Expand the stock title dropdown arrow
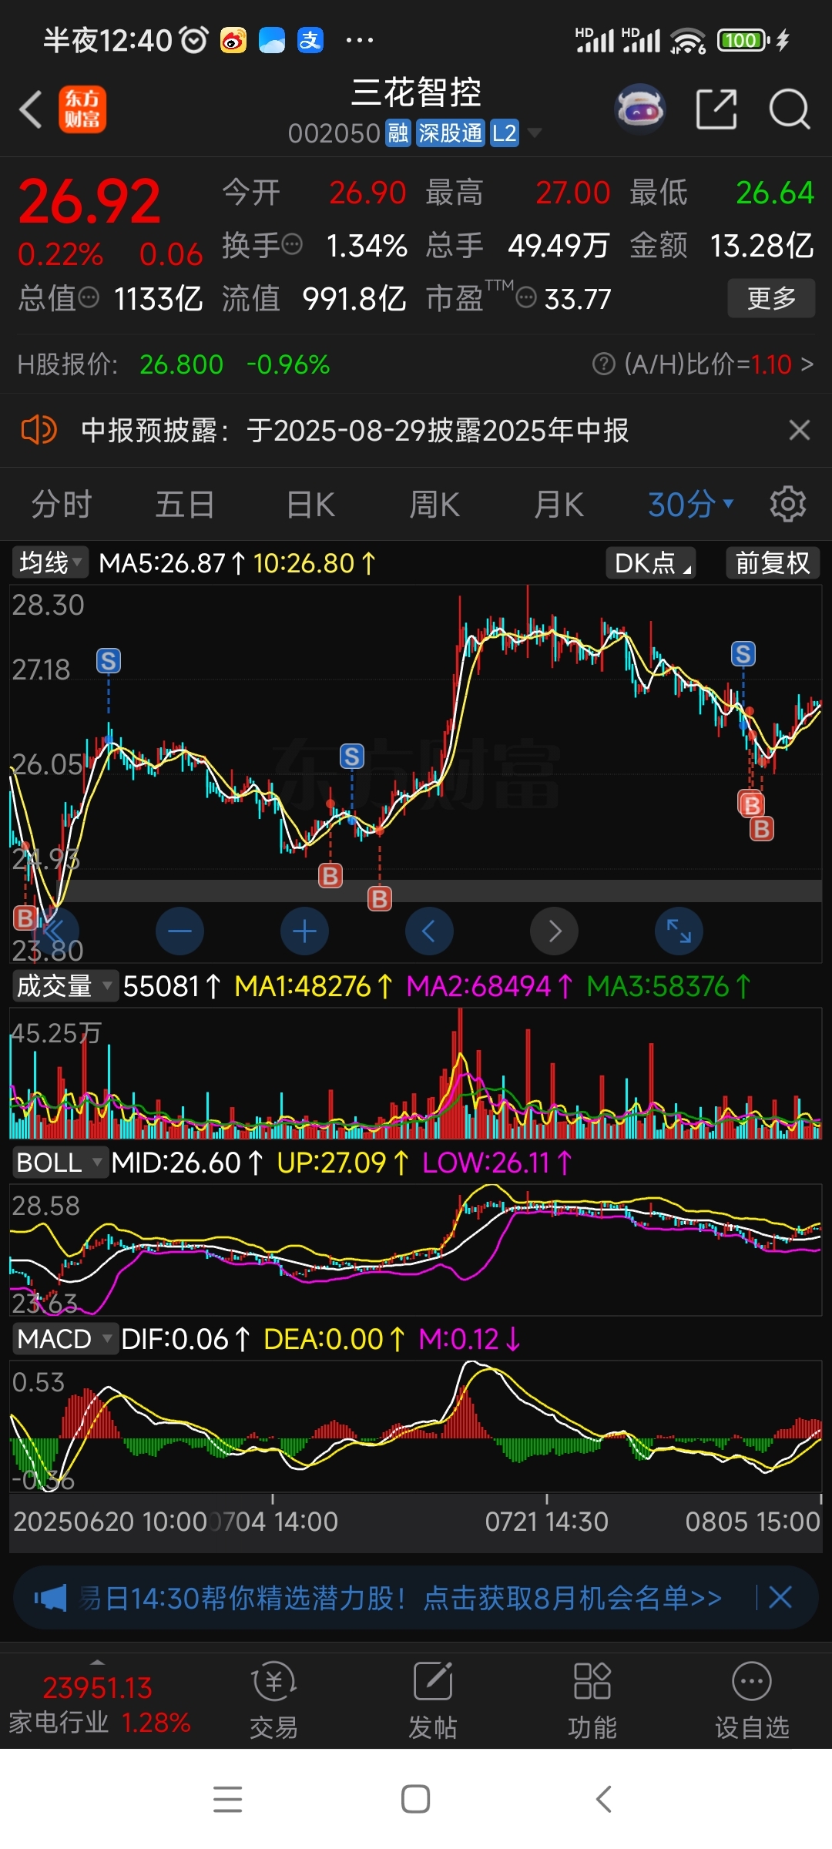The height and width of the screenshot is (1849, 832). tap(534, 133)
